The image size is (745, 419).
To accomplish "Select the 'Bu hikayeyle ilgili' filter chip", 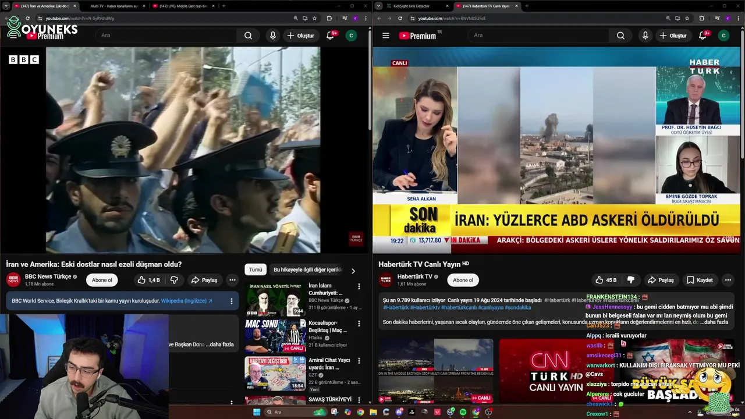I will 307,269.
